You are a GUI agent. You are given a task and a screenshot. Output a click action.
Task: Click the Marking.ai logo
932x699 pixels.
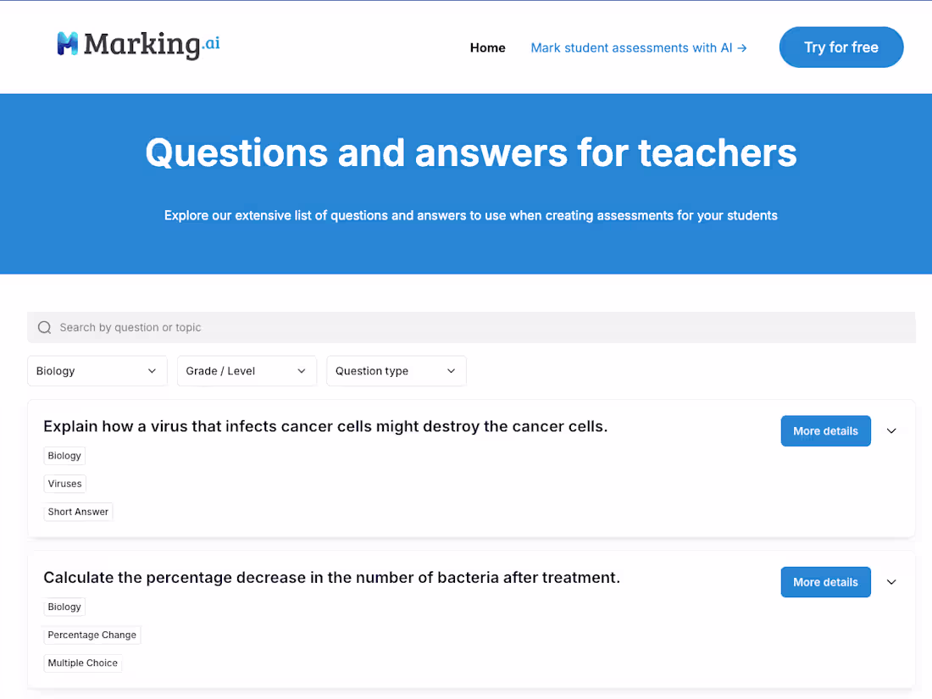click(136, 46)
